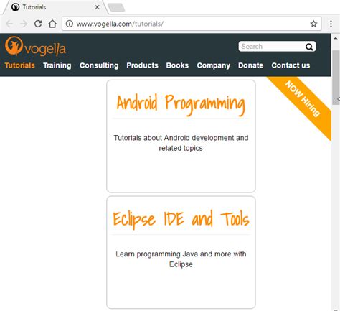The height and width of the screenshot is (311, 340).
Task: Go to the Donate page
Action: (250, 65)
